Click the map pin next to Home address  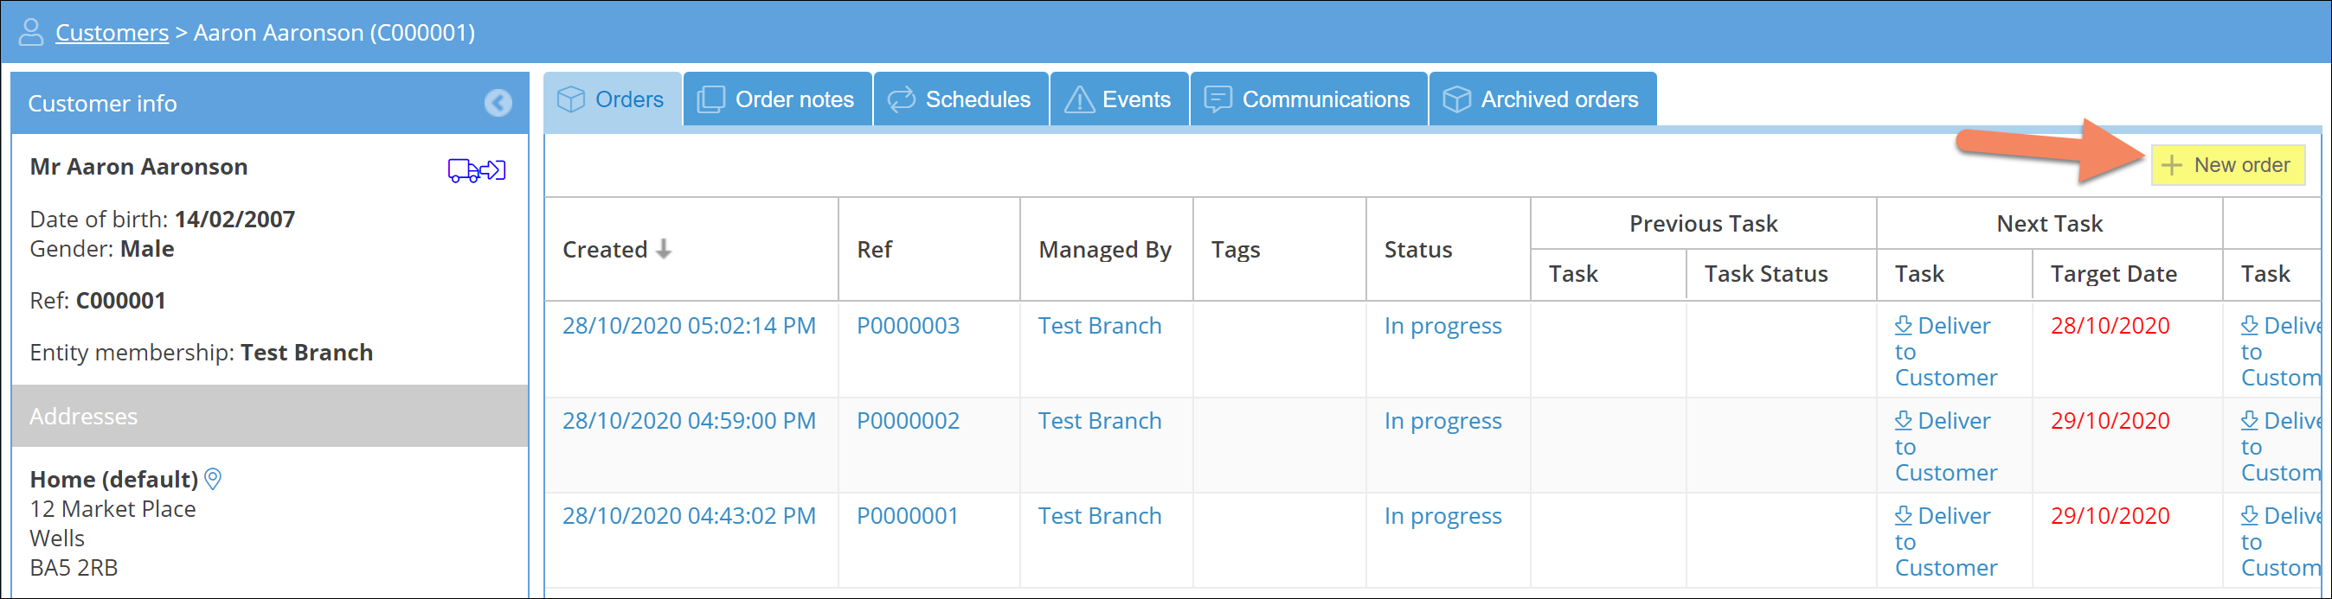tap(214, 479)
